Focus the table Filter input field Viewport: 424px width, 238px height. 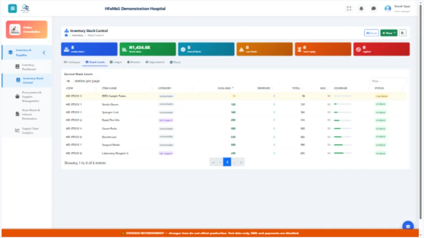(x=388, y=81)
